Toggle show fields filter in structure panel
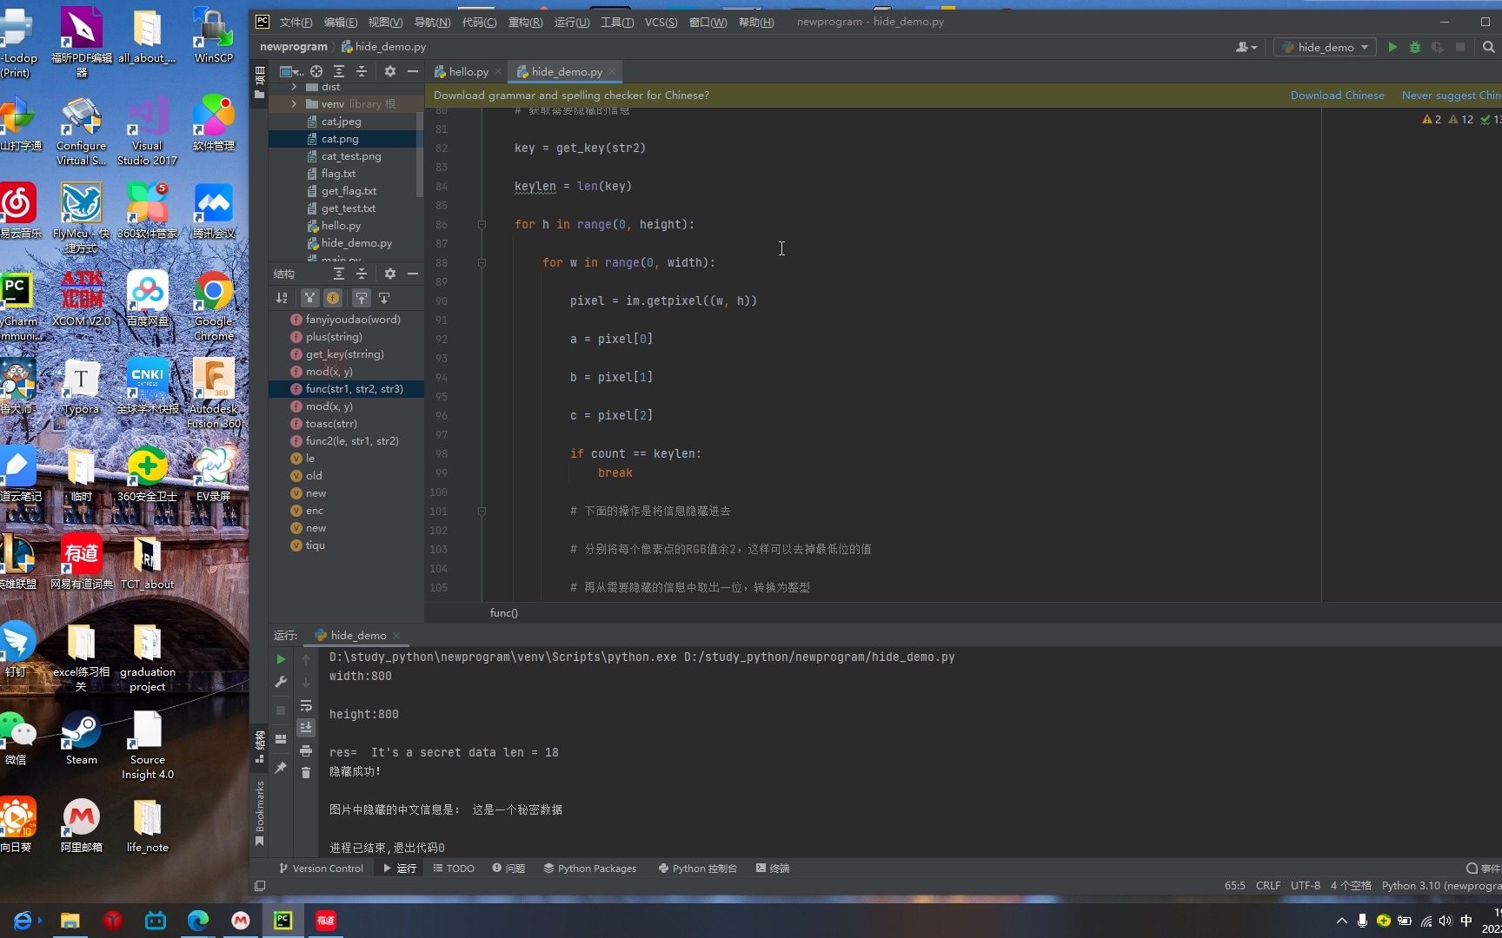Viewport: 1502px width, 938px height. click(x=333, y=298)
